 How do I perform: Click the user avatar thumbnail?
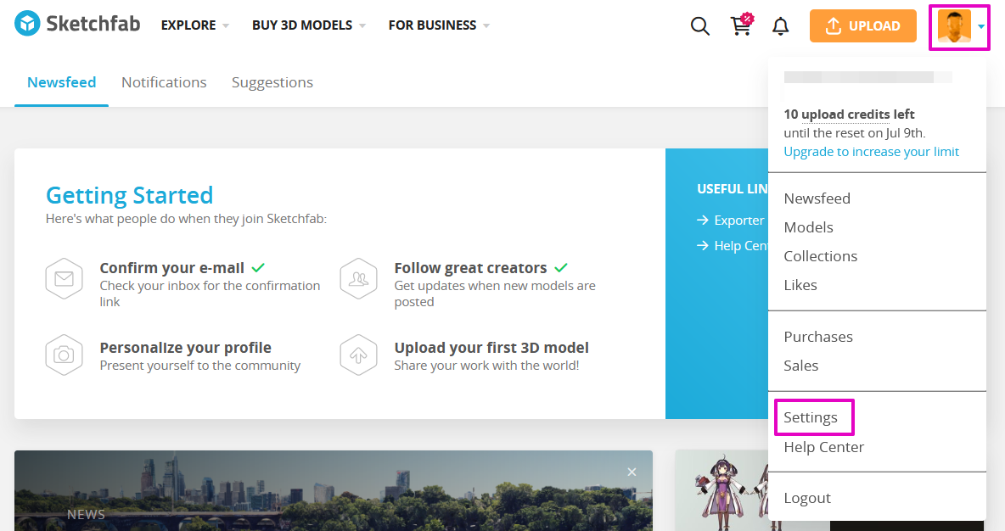click(x=954, y=25)
